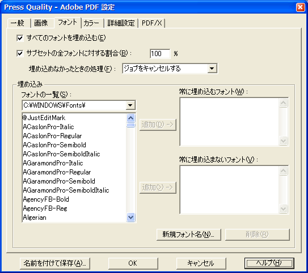Select @JustEditMark in the font list
Viewport: 308px width, 273px height.
(75, 118)
